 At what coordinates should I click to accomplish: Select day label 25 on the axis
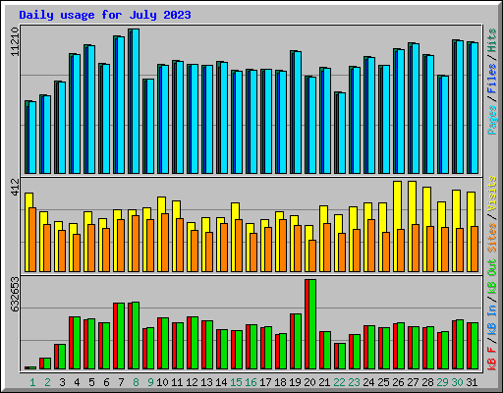(383, 382)
